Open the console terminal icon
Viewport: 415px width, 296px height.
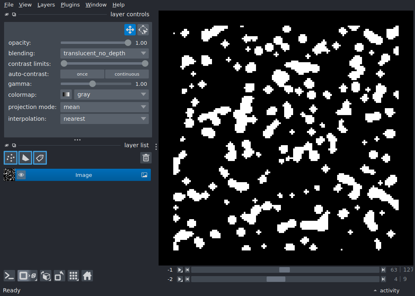pos(9,276)
